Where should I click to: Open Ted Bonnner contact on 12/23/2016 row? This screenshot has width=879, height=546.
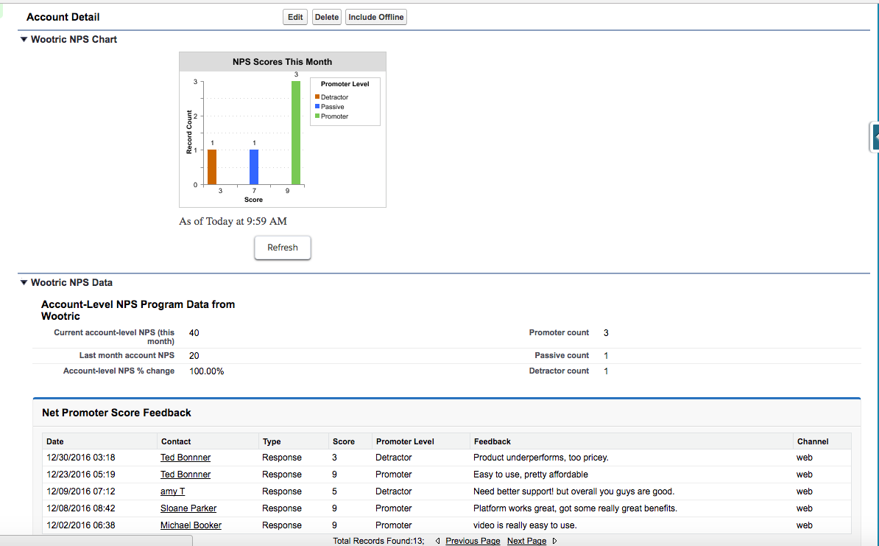pos(186,475)
